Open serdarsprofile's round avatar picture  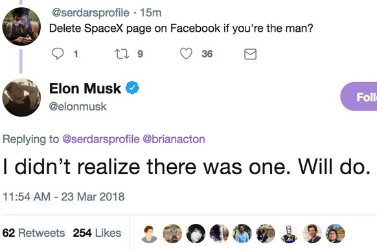pyautogui.click(x=21, y=27)
